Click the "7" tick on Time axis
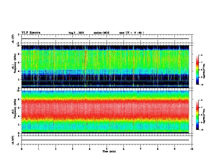 141,149
